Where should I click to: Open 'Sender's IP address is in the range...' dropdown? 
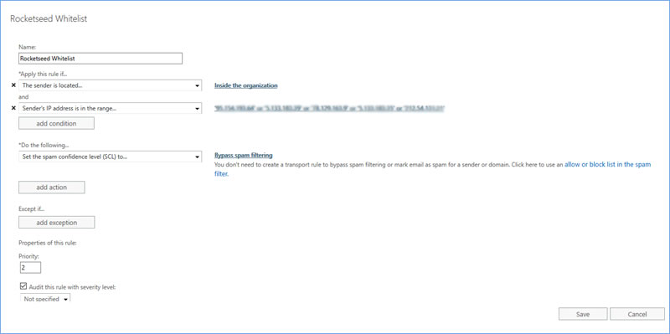tap(111, 109)
